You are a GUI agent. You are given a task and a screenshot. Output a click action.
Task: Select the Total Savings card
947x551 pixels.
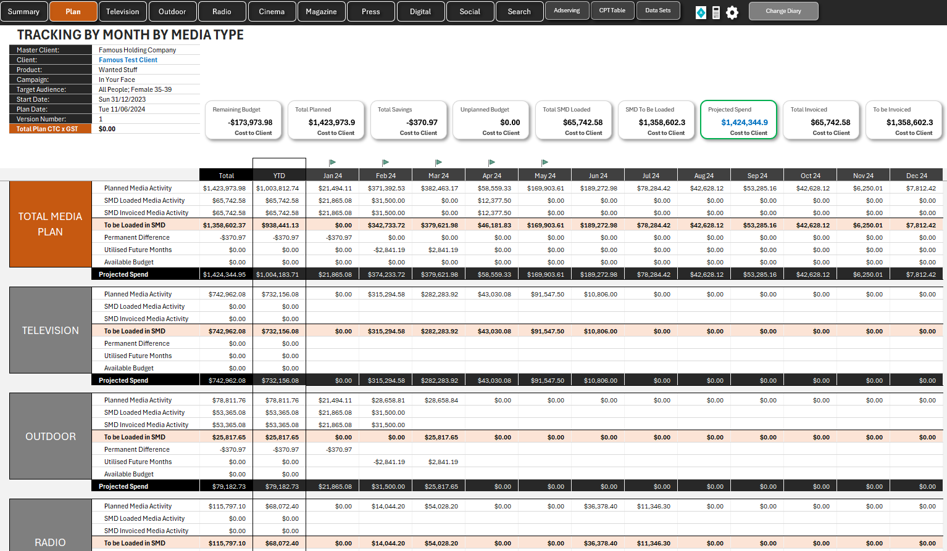coord(409,120)
